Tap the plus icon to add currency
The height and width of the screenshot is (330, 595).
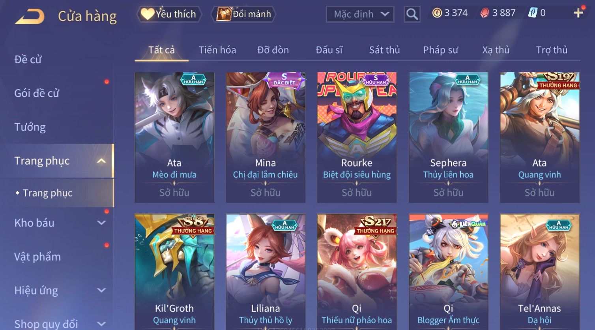point(578,13)
